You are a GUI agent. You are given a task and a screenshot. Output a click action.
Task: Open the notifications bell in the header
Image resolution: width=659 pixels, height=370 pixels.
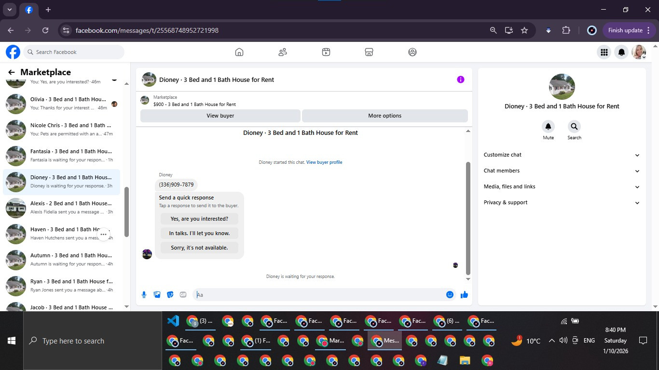click(x=622, y=52)
